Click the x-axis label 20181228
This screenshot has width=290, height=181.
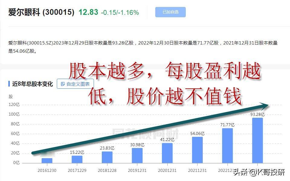pyautogui.click(x=107, y=170)
